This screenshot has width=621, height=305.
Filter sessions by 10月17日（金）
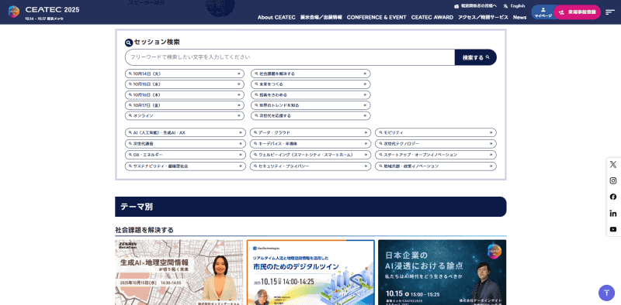(x=185, y=105)
